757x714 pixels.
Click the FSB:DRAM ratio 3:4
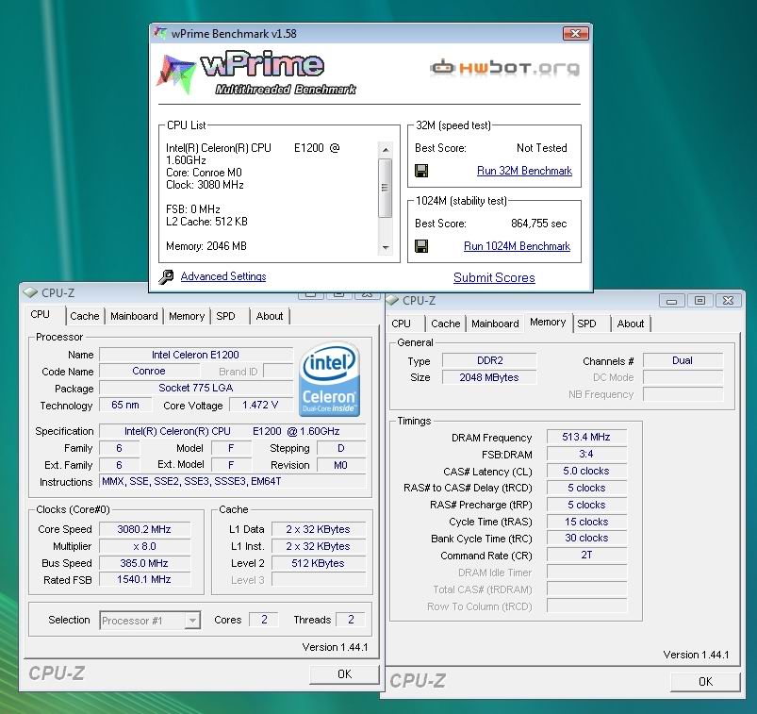[586, 454]
